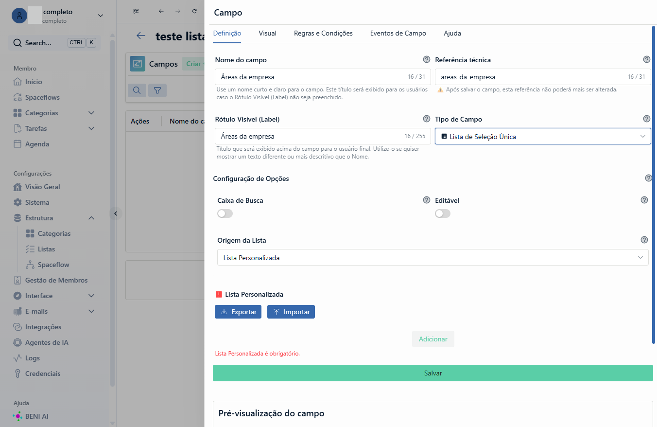The height and width of the screenshot is (427, 657).
Task: Open help for Rótulo Visível (Label)
Action: tap(427, 119)
